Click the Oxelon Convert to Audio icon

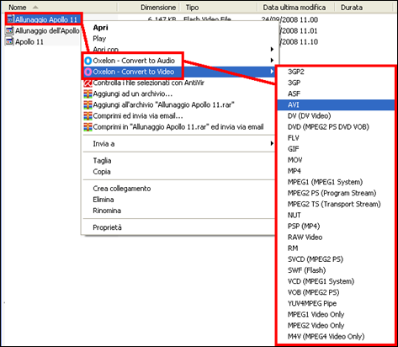coord(88,61)
